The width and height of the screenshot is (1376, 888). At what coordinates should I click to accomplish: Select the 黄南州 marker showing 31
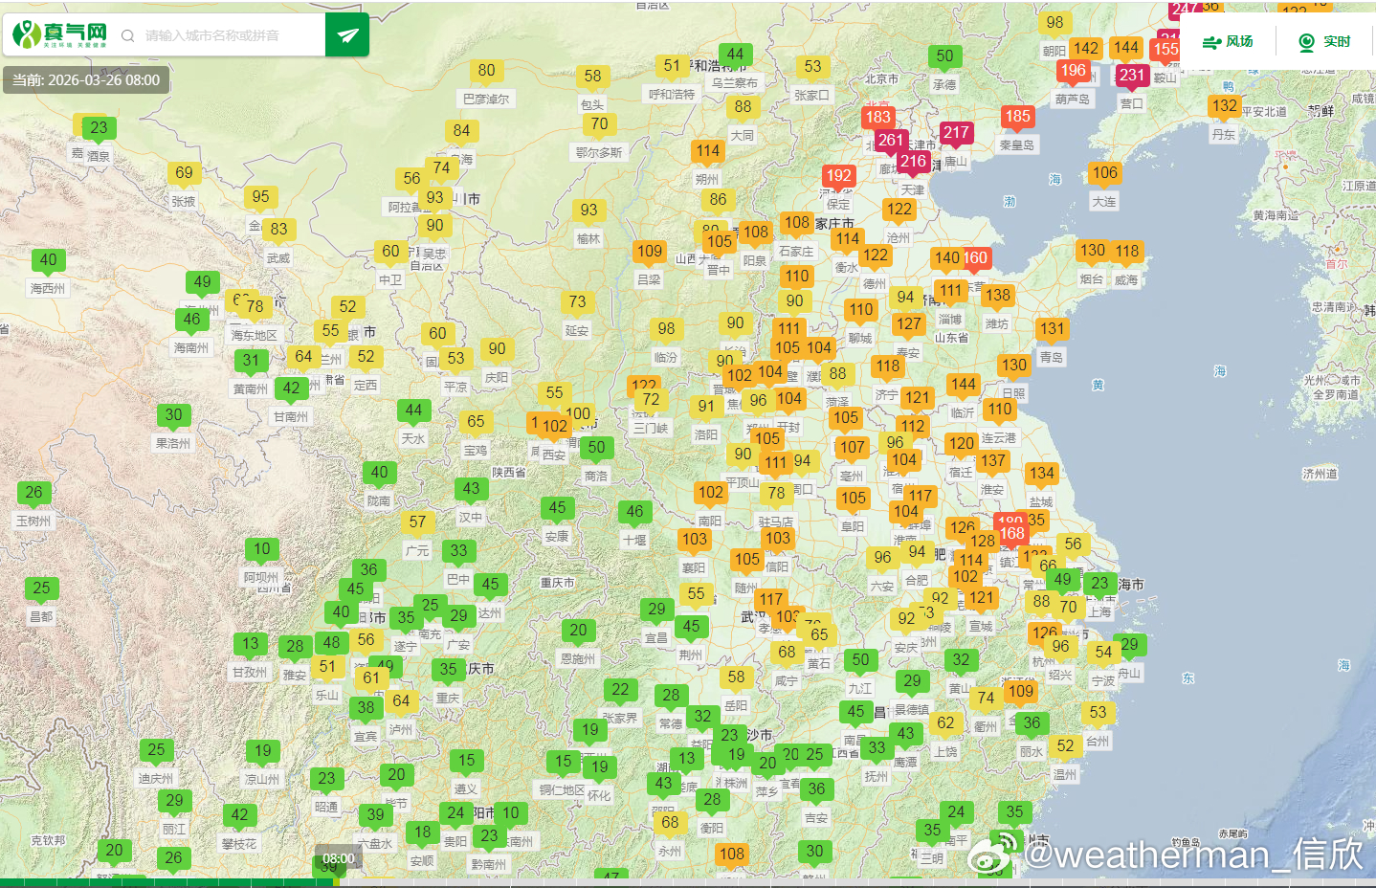coord(251,362)
